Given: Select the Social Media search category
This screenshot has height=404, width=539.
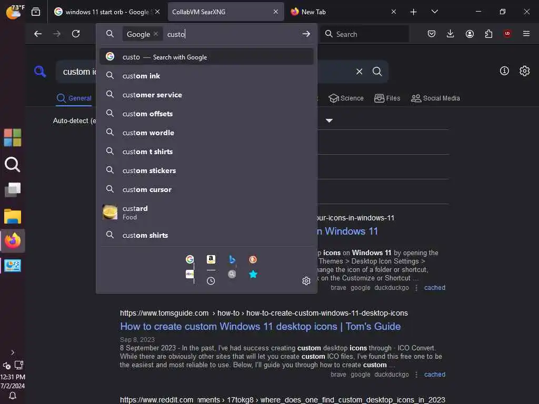Looking at the screenshot, I should (x=435, y=98).
